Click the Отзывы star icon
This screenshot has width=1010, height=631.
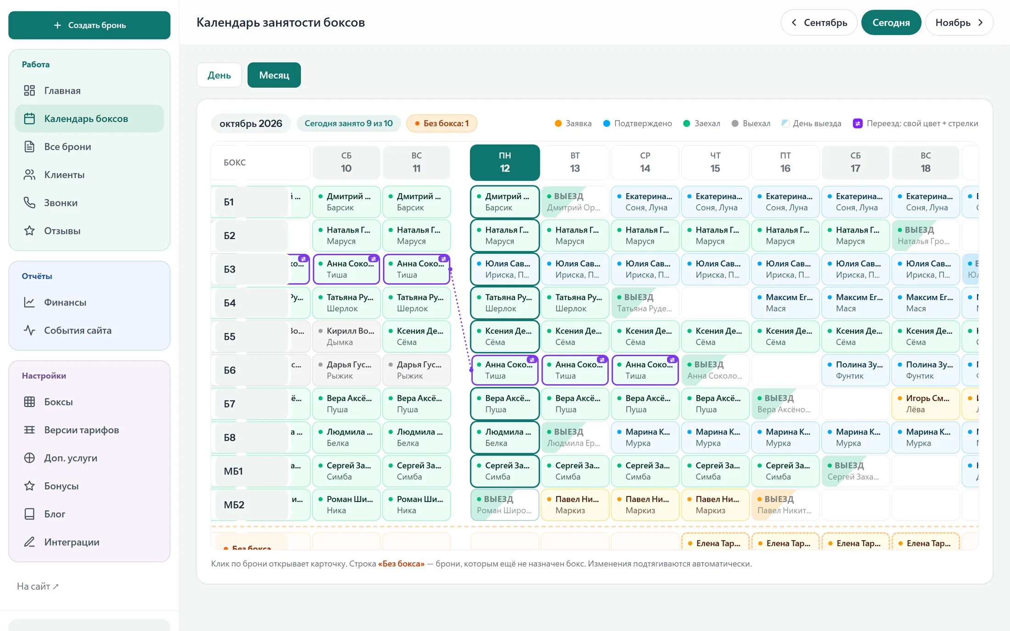[29, 230]
